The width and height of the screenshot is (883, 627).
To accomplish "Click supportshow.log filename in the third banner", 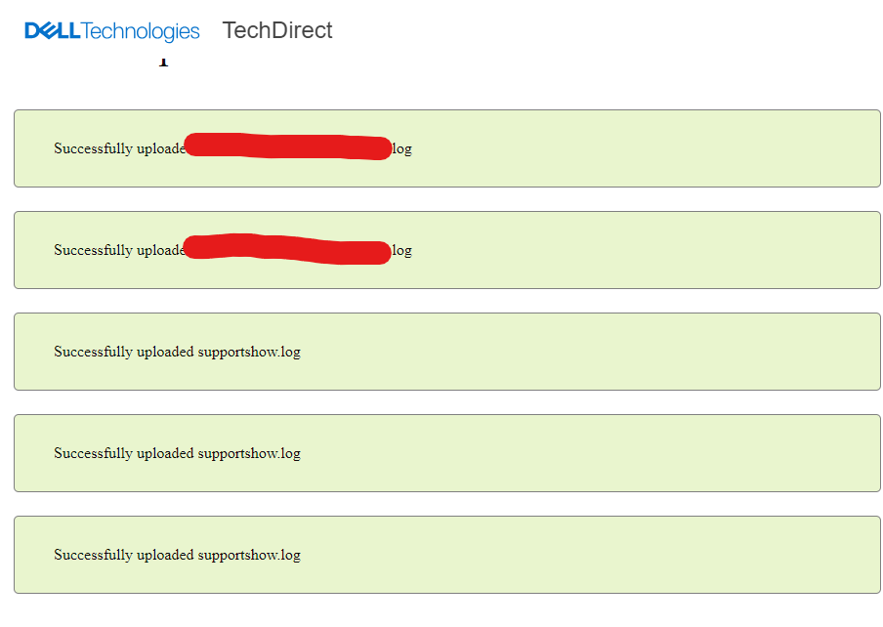I will point(249,353).
